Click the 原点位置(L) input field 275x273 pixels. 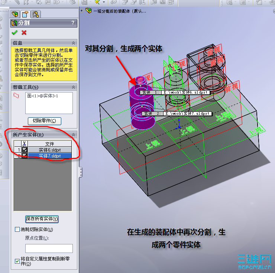pyautogui.click(x=49, y=248)
